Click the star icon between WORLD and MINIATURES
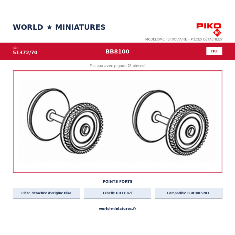The width and height of the screenshot is (235, 235). [x=49, y=27]
